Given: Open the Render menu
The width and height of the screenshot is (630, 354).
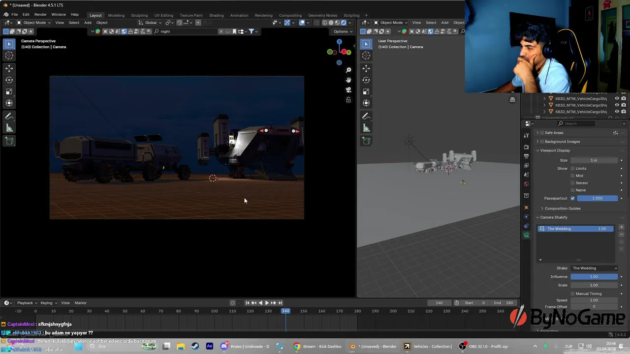Looking at the screenshot, I should 40,15.
